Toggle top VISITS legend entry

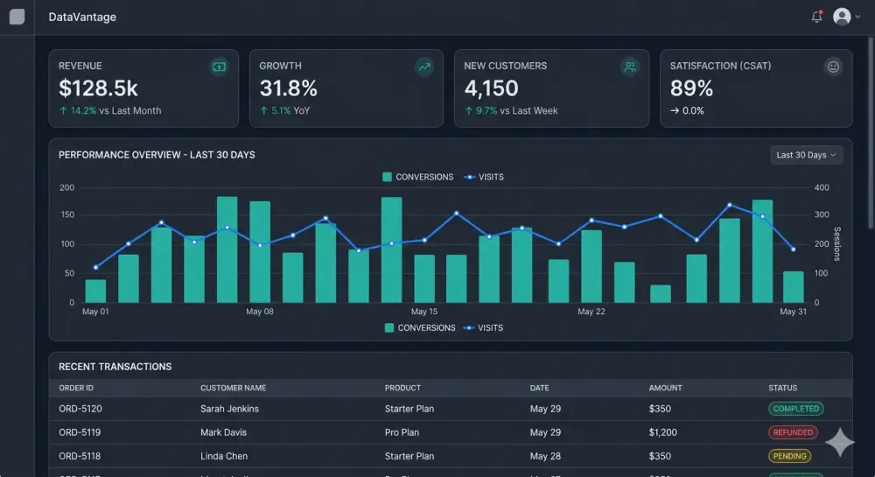[x=484, y=177]
